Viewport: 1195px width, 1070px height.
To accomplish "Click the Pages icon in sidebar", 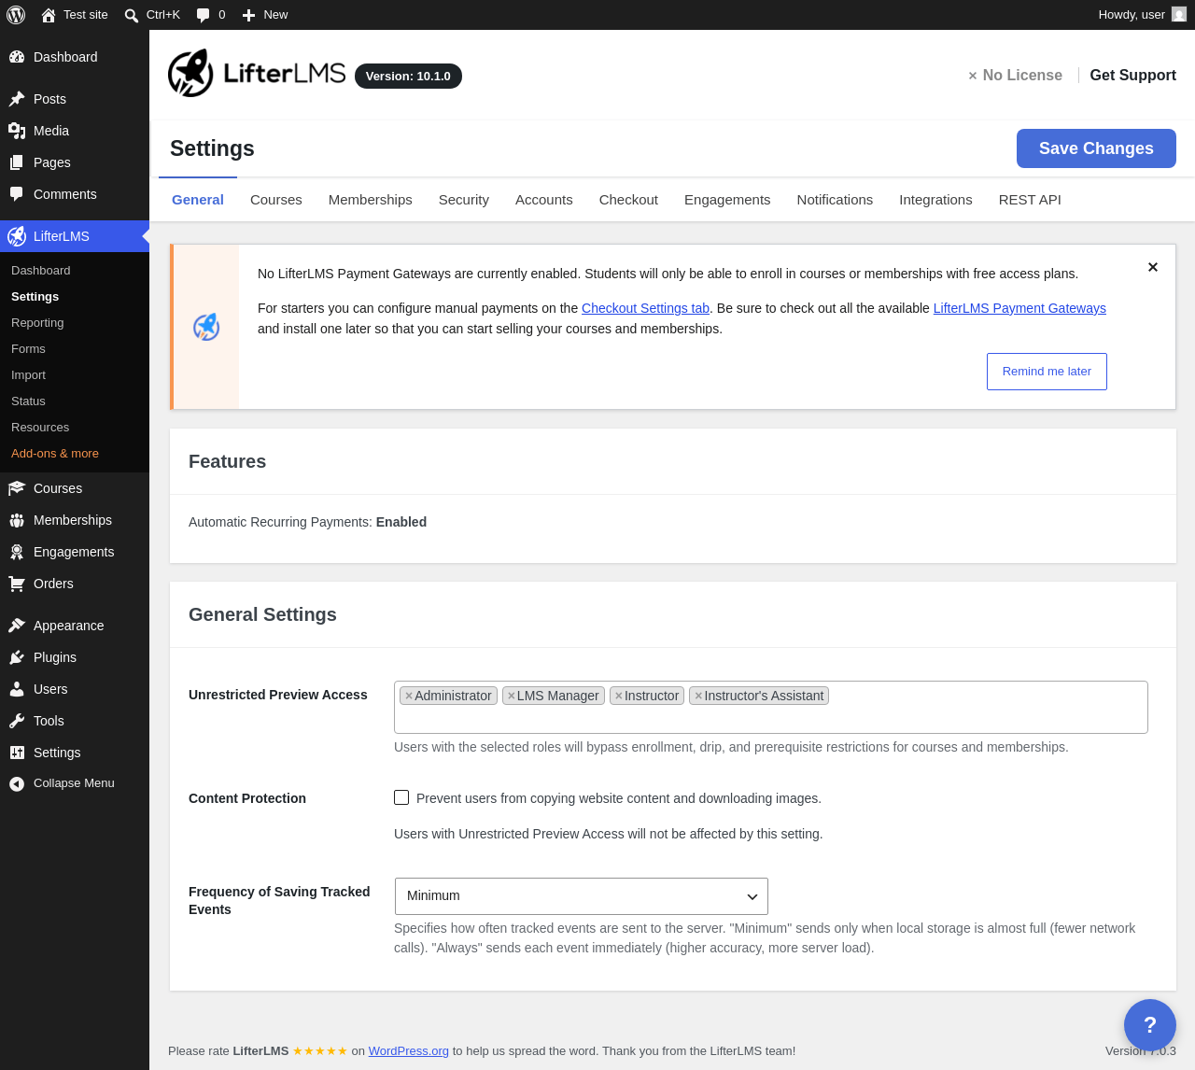I will pos(17,162).
